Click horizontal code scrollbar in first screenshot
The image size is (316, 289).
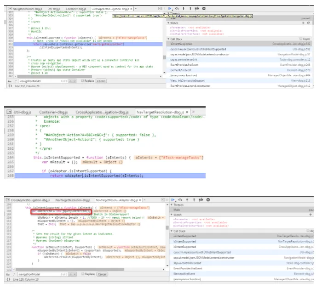[54, 76]
